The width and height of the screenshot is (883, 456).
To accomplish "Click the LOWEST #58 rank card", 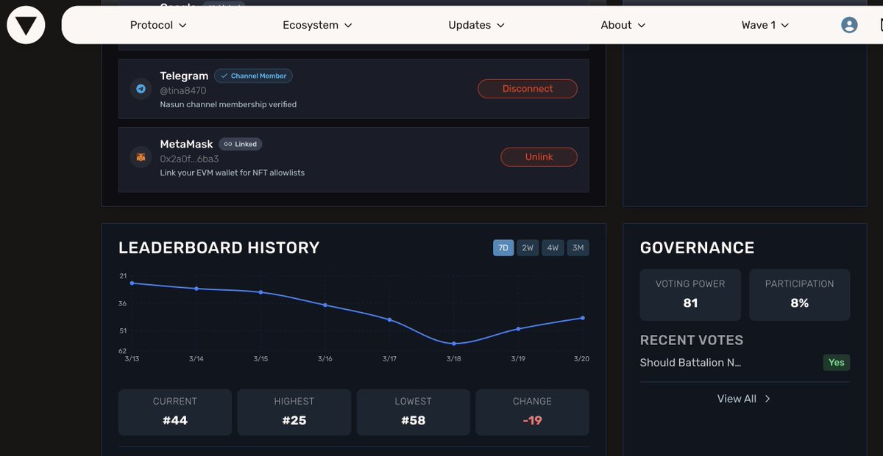I will point(414,412).
